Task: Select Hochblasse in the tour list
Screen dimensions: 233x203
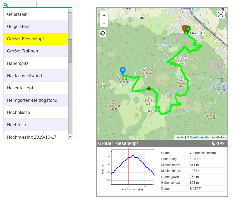Action: click(x=36, y=112)
